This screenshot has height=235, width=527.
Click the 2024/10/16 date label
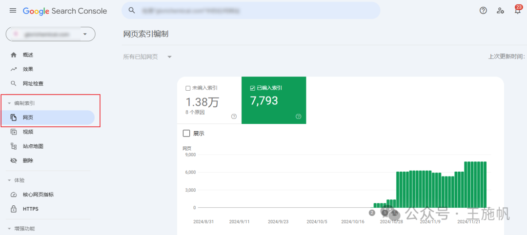353,222
